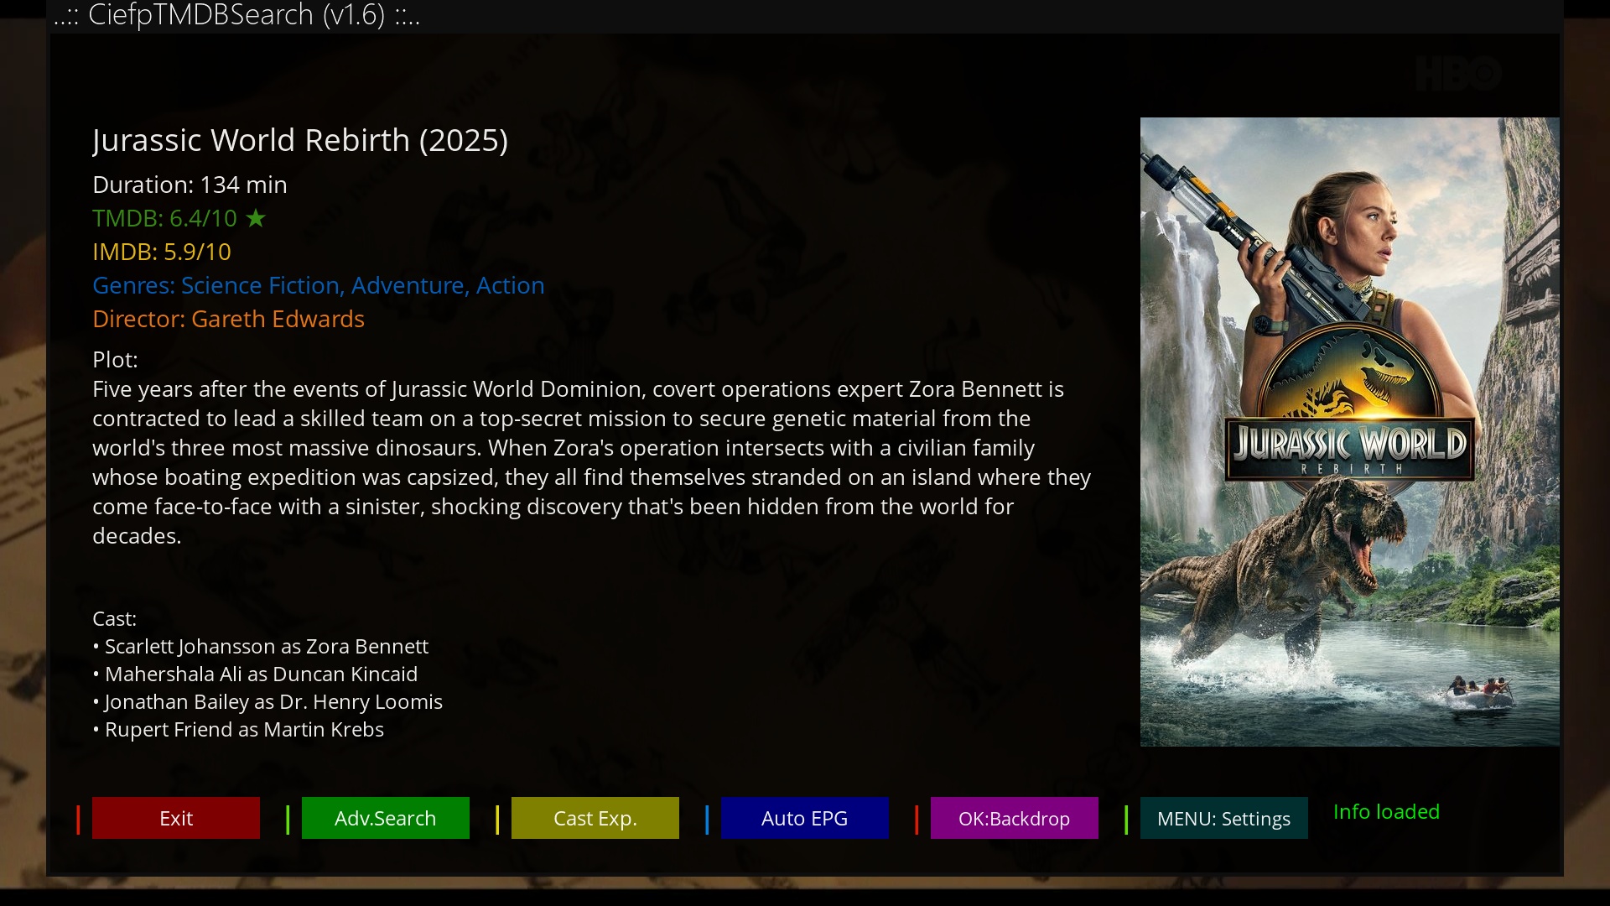Select Rupert Friend as Martin Krebs entry
Viewport: 1610px width, 906px height.
point(238,729)
